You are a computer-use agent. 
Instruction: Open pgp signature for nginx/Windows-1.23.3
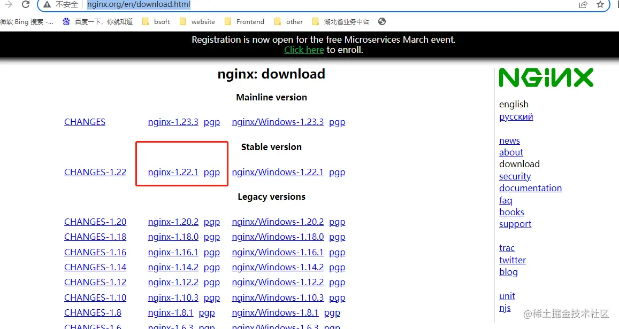point(337,122)
